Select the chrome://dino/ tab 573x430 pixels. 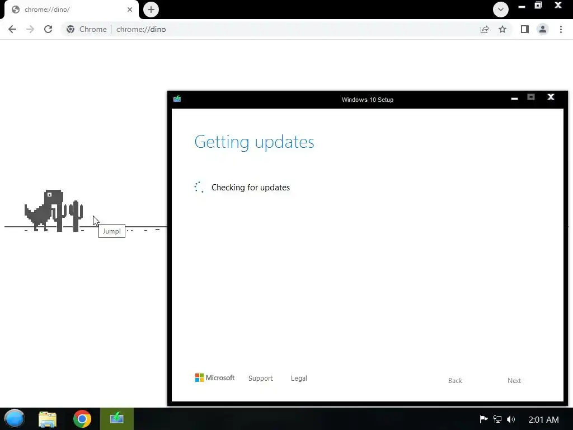[72, 10]
